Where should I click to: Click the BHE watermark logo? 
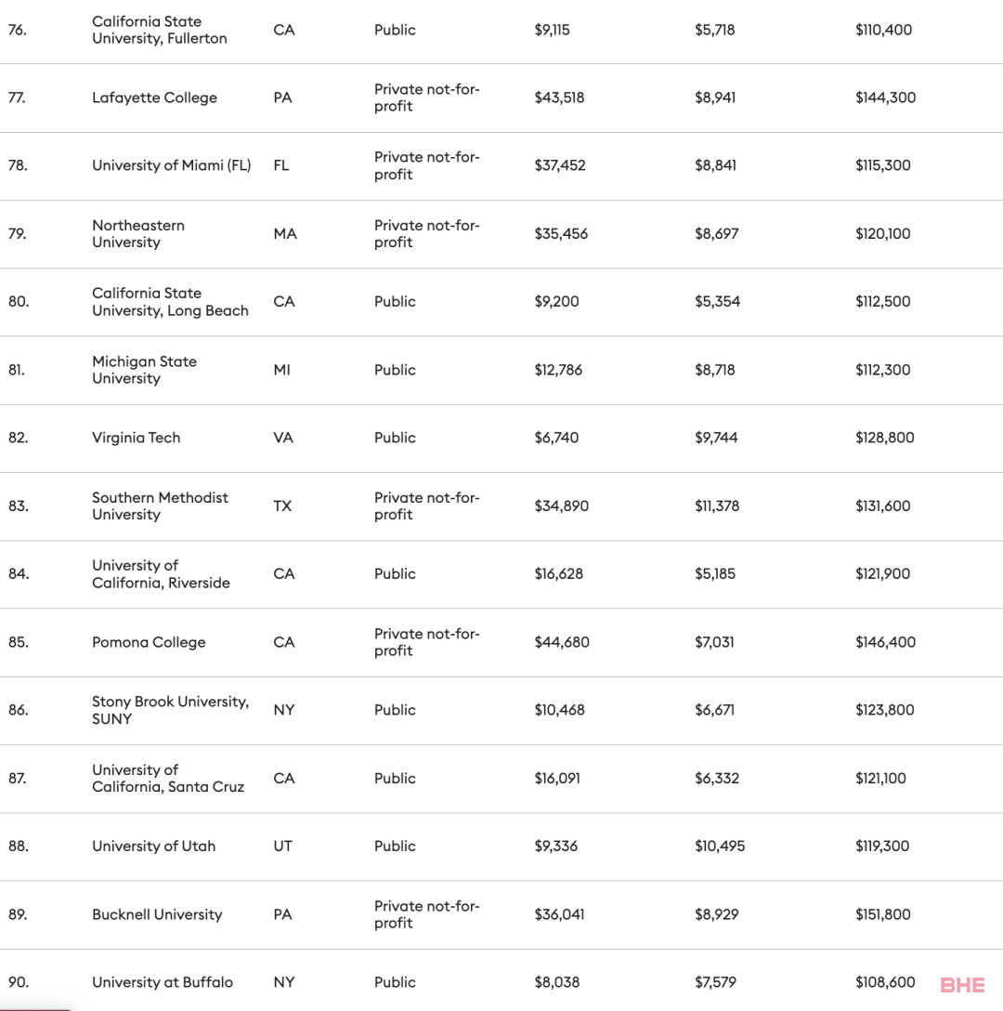(962, 985)
